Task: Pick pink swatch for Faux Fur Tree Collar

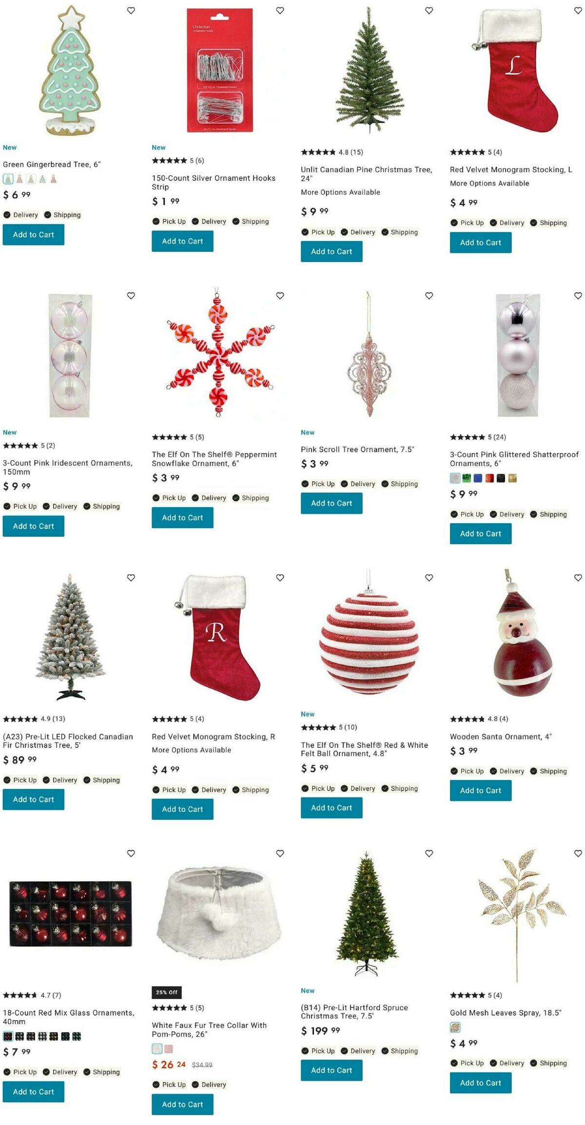Action: click(169, 1049)
